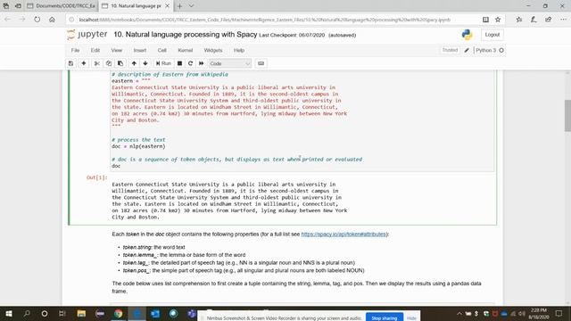The image size is (571, 321).
Task: Click the share page icon
Action: (548, 20)
